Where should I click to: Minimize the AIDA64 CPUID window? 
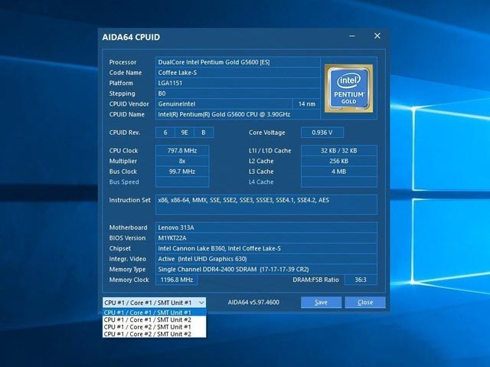coord(352,36)
